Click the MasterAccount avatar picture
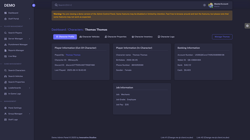Image resolution: width=250 pixels, height=140 pixels. (x=211, y=5)
